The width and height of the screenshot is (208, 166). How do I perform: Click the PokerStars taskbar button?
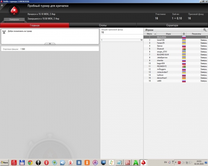click(x=143, y=163)
